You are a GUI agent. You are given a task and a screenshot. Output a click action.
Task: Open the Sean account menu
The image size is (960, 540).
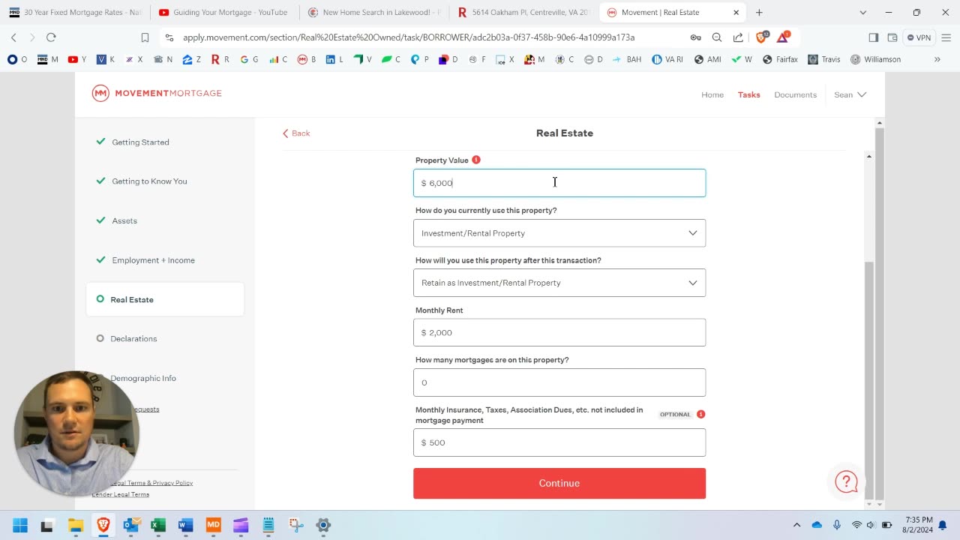tap(850, 94)
